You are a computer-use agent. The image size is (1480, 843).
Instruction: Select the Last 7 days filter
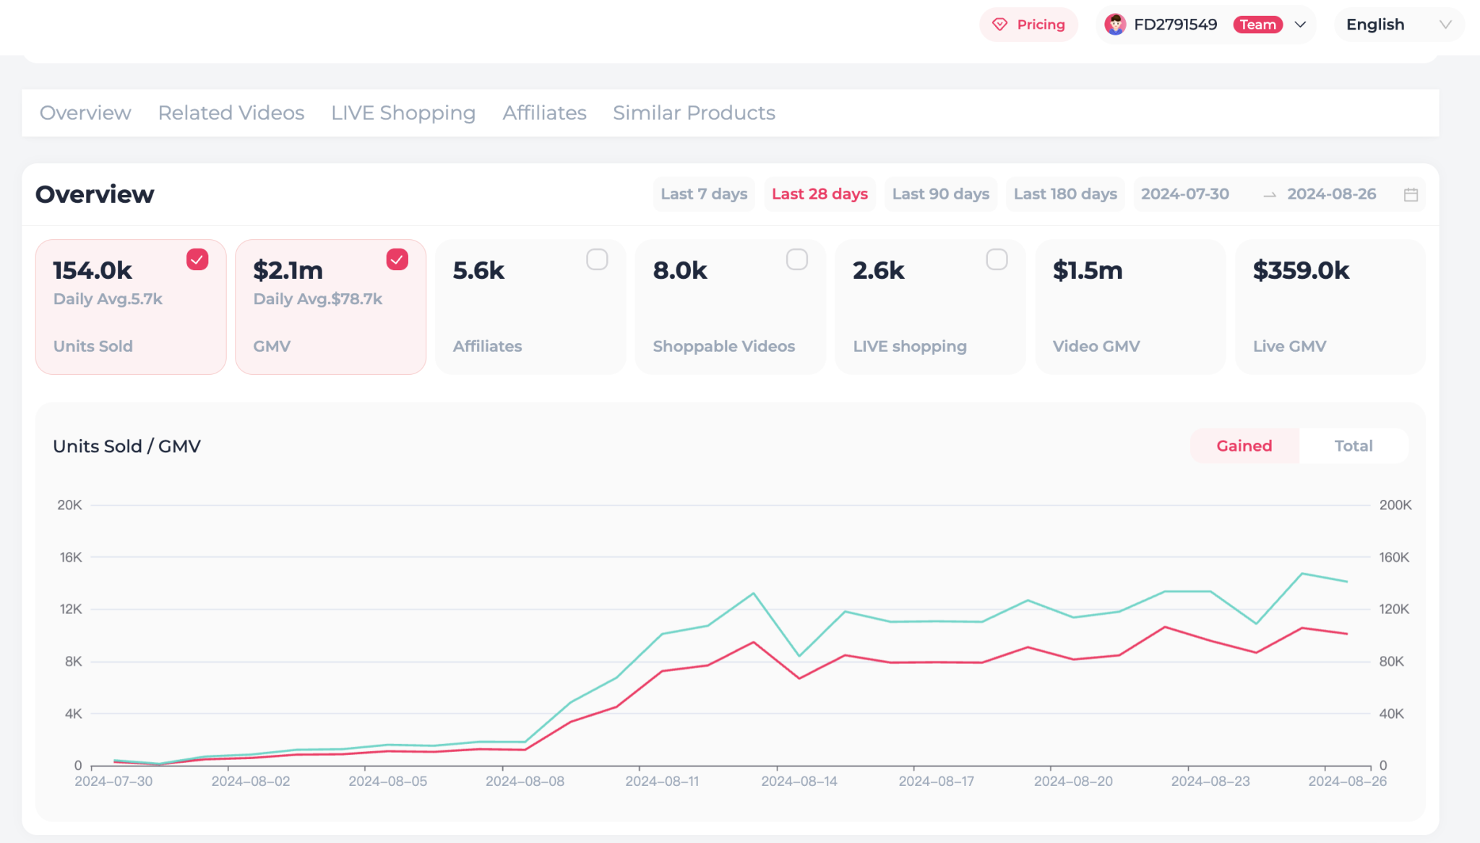coord(704,194)
